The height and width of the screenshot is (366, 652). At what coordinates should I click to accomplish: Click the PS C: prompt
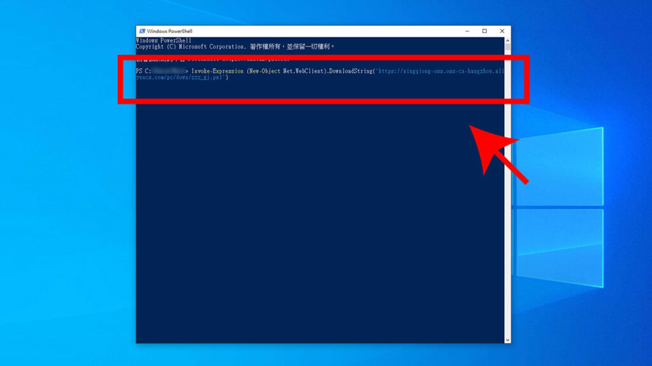point(143,71)
